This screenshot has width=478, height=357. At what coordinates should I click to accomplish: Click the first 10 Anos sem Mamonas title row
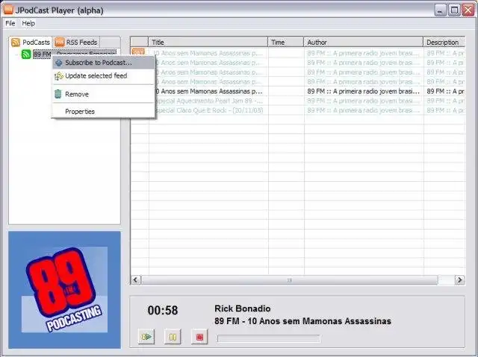pos(208,53)
